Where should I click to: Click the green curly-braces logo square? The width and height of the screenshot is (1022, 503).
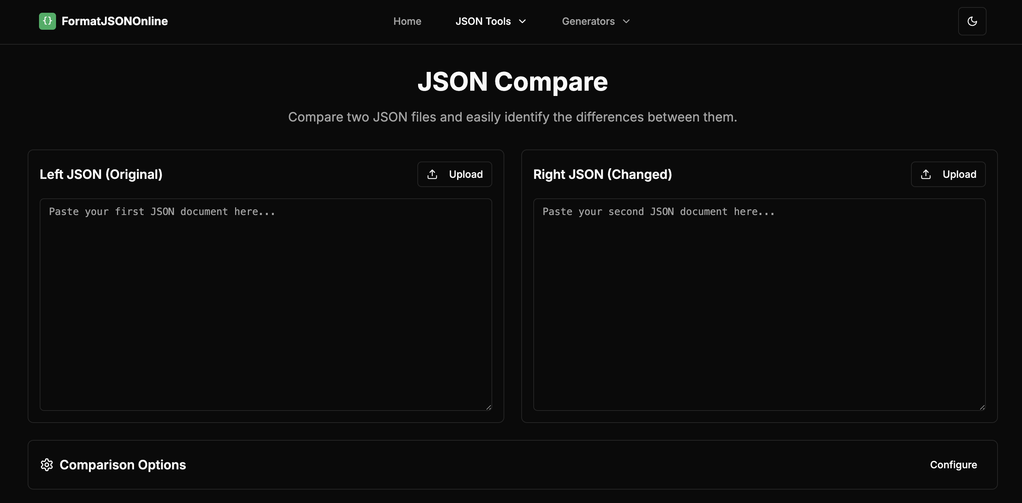point(47,21)
